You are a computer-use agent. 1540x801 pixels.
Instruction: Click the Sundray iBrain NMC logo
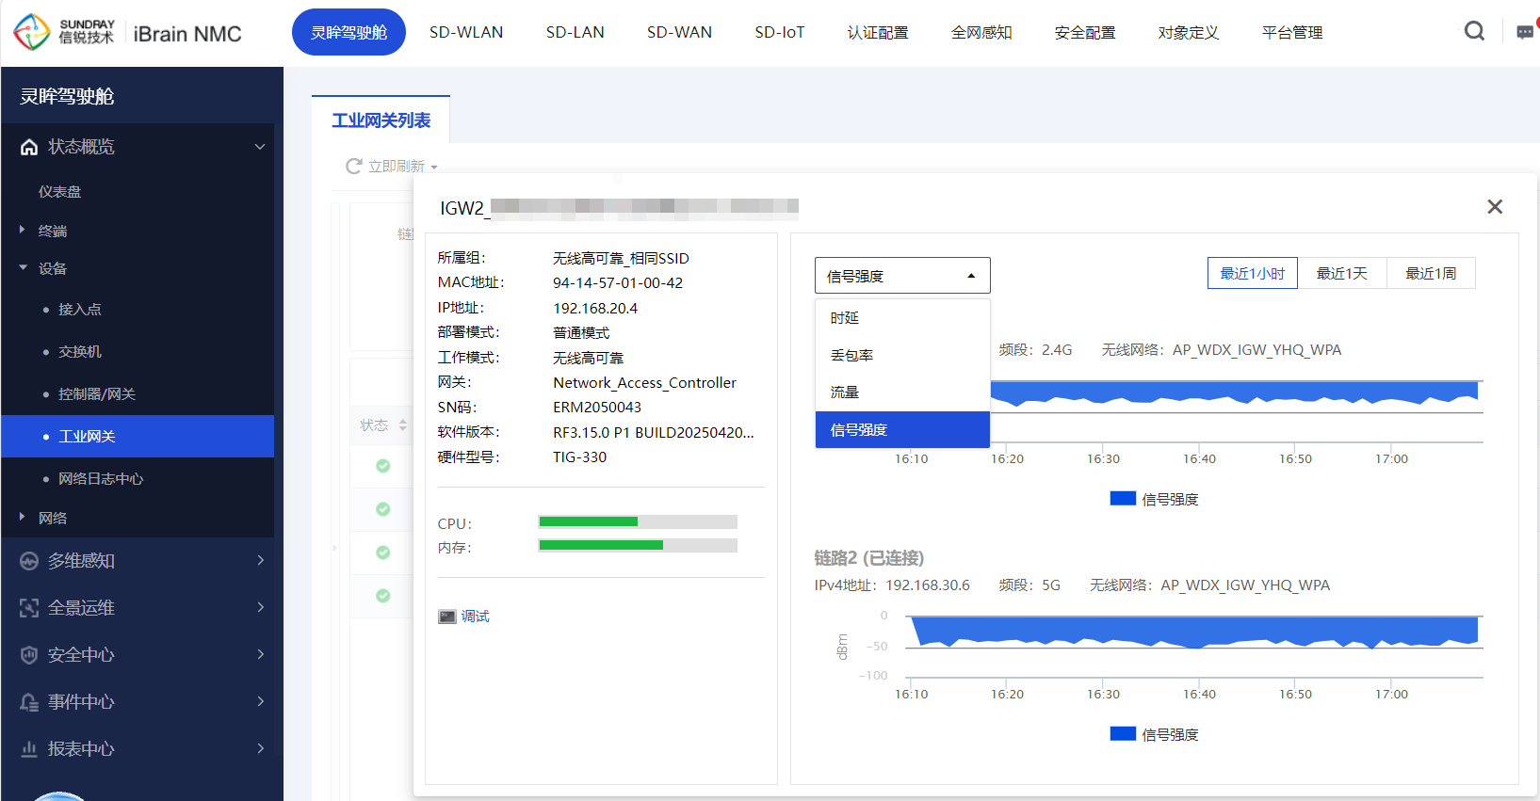[127, 33]
